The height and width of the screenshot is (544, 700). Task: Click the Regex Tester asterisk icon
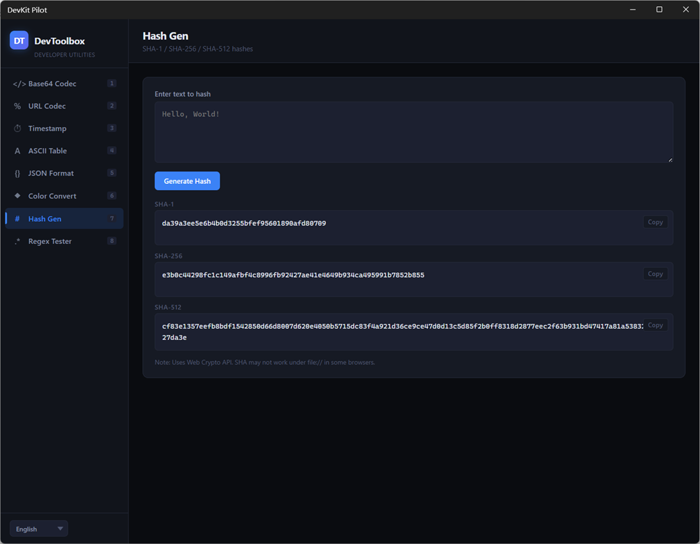click(x=17, y=241)
